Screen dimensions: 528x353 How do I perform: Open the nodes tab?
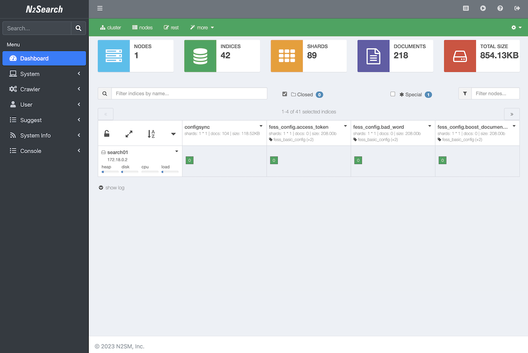[142, 28]
